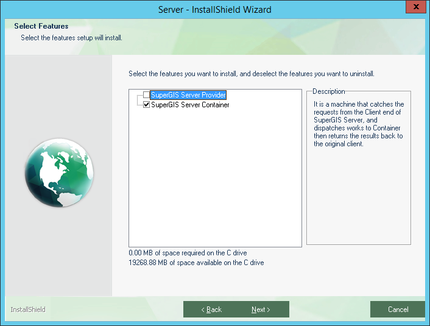Image resolution: width=430 pixels, height=326 pixels.
Task: Check the SuperGIS Server Provider checkbox
Action: [x=146, y=95]
